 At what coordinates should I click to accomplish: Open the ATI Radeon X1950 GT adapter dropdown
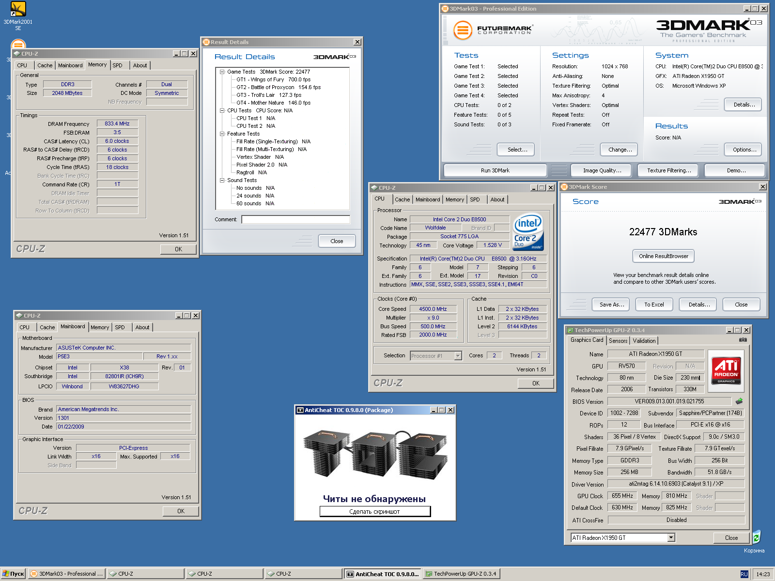pos(671,537)
